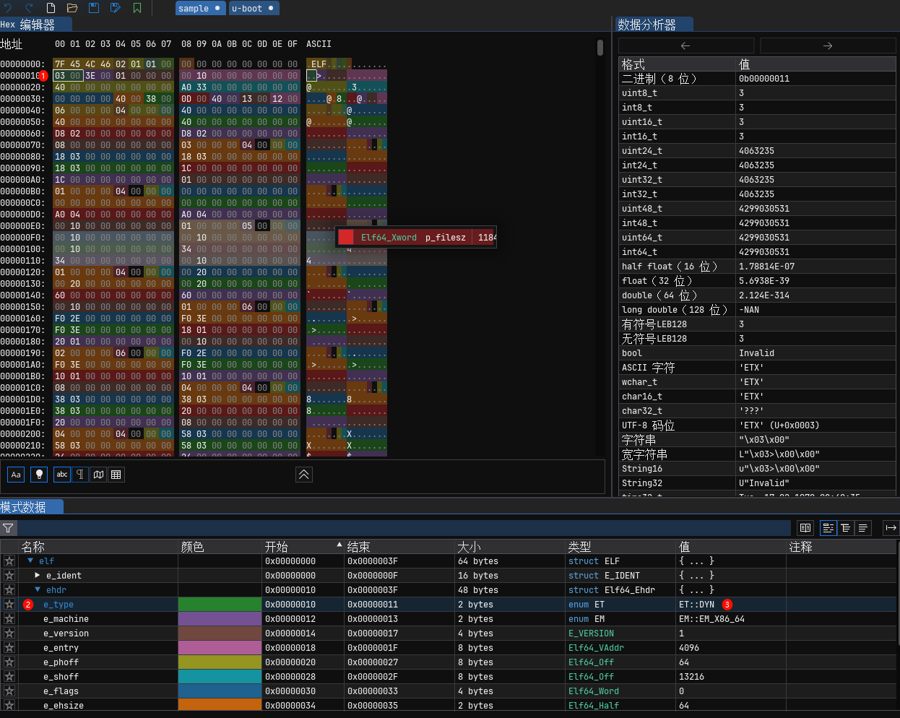
Task: Add a bookmark using the green bookmark icon
Action: 137,8
